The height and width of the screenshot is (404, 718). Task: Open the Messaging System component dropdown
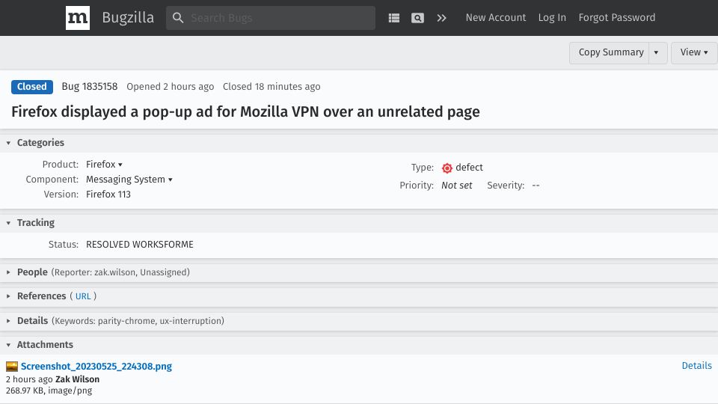coord(129,179)
